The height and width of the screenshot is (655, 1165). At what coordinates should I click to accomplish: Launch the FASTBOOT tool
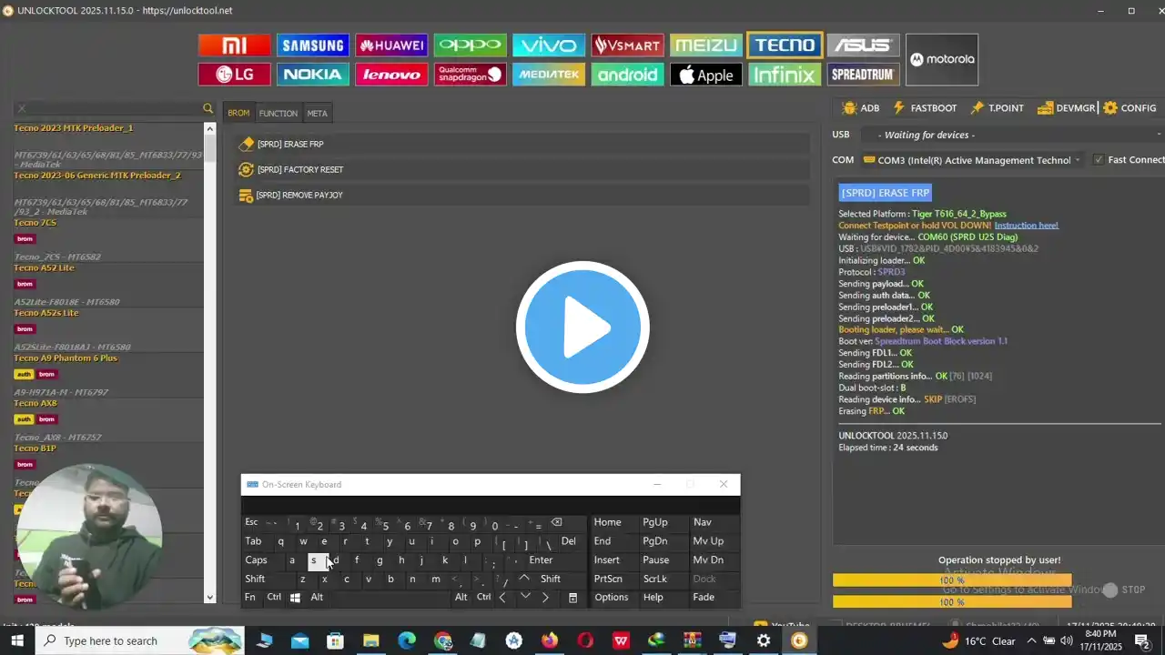[925, 108]
